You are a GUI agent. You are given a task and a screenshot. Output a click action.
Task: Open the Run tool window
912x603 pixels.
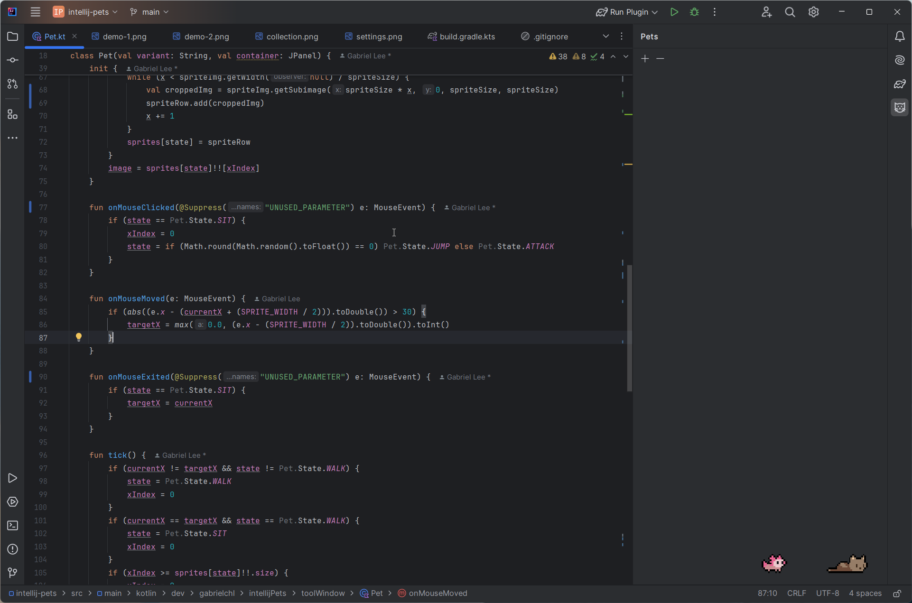(13, 478)
